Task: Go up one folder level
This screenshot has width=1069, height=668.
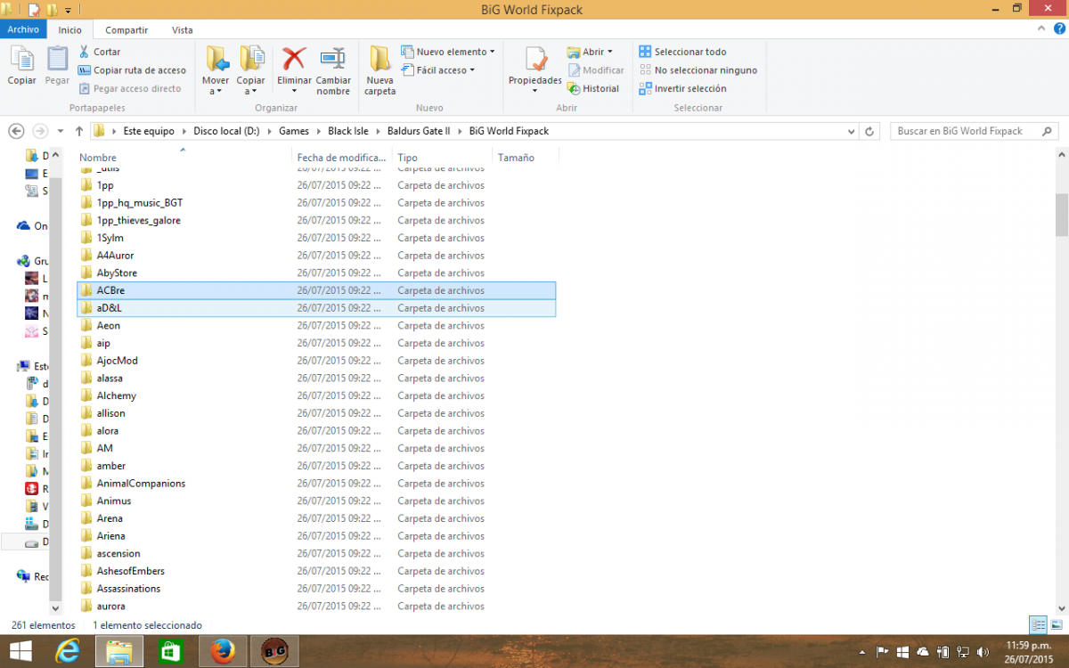Action: point(79,131)
